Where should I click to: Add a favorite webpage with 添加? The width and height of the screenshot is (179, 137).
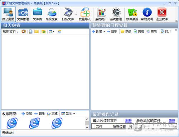27,113
